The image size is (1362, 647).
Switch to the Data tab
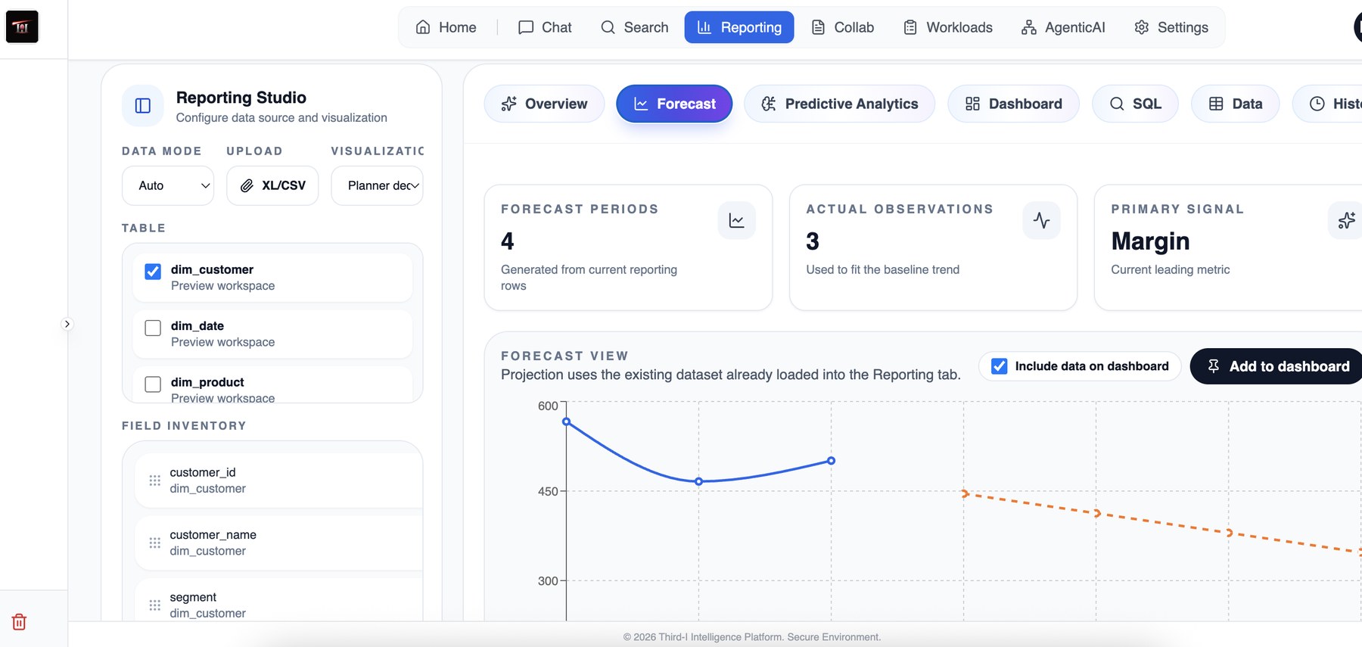pyautogui.click(x=1235, y=104)
